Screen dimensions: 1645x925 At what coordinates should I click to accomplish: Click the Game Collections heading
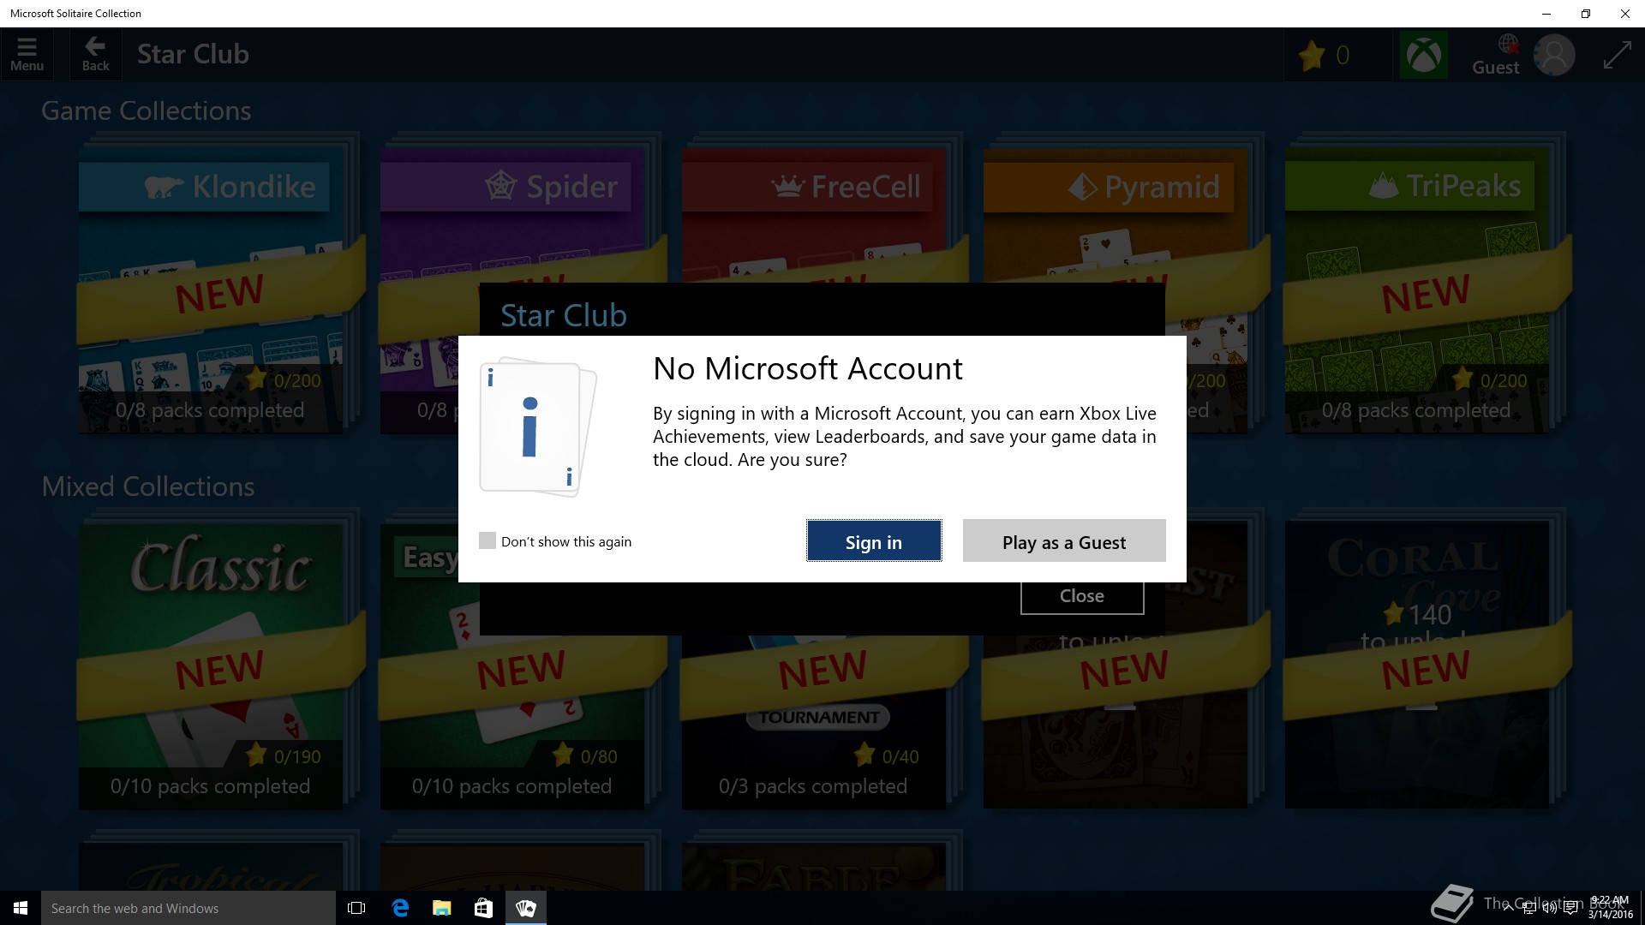[x=147, y=110]
